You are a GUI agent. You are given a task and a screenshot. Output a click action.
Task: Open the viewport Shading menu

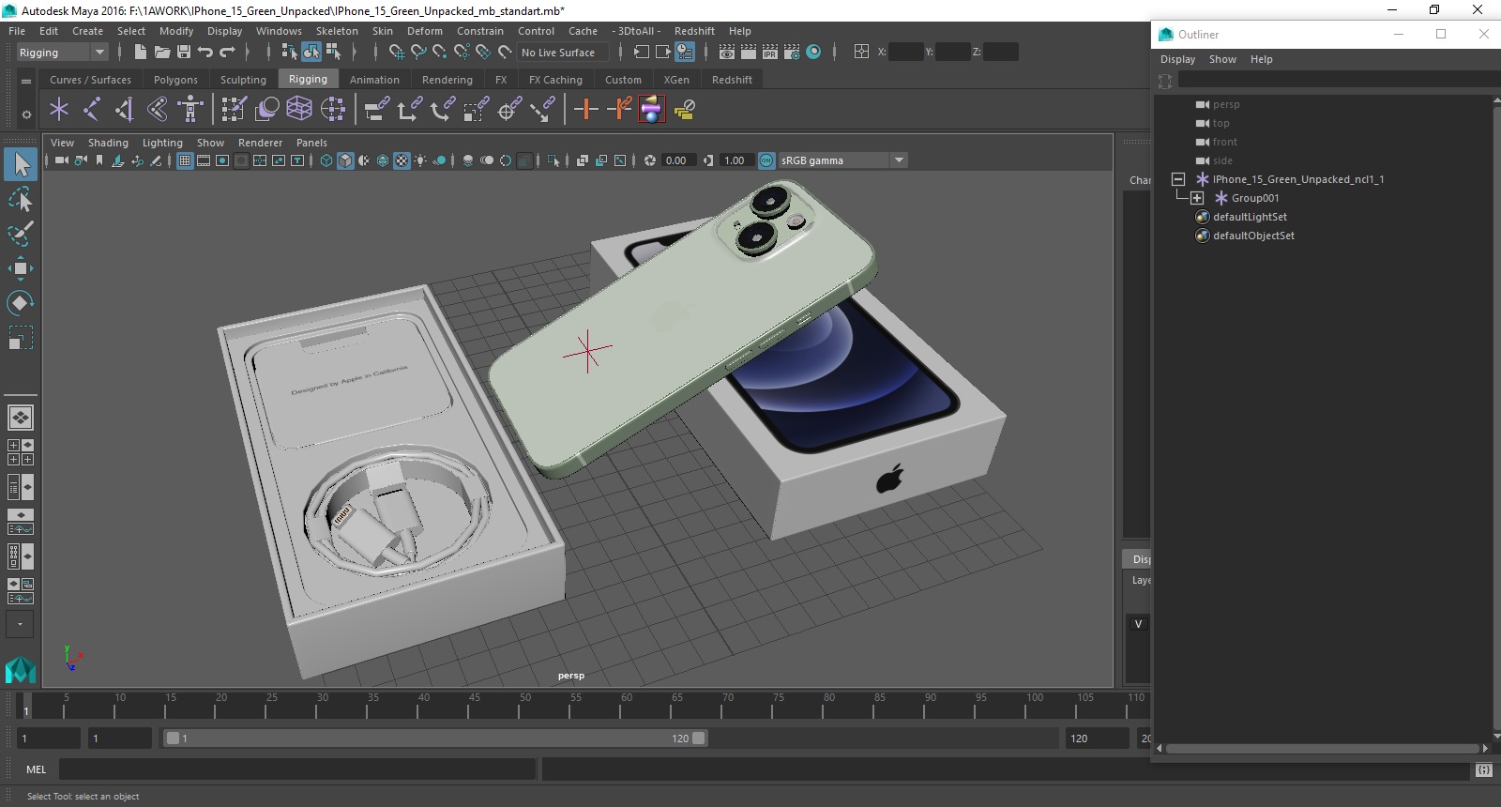[108, 143]
